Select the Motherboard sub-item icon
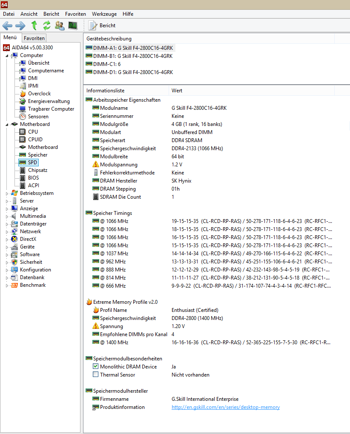The width and height of the screenshot is (350, 434). point(23,147)
